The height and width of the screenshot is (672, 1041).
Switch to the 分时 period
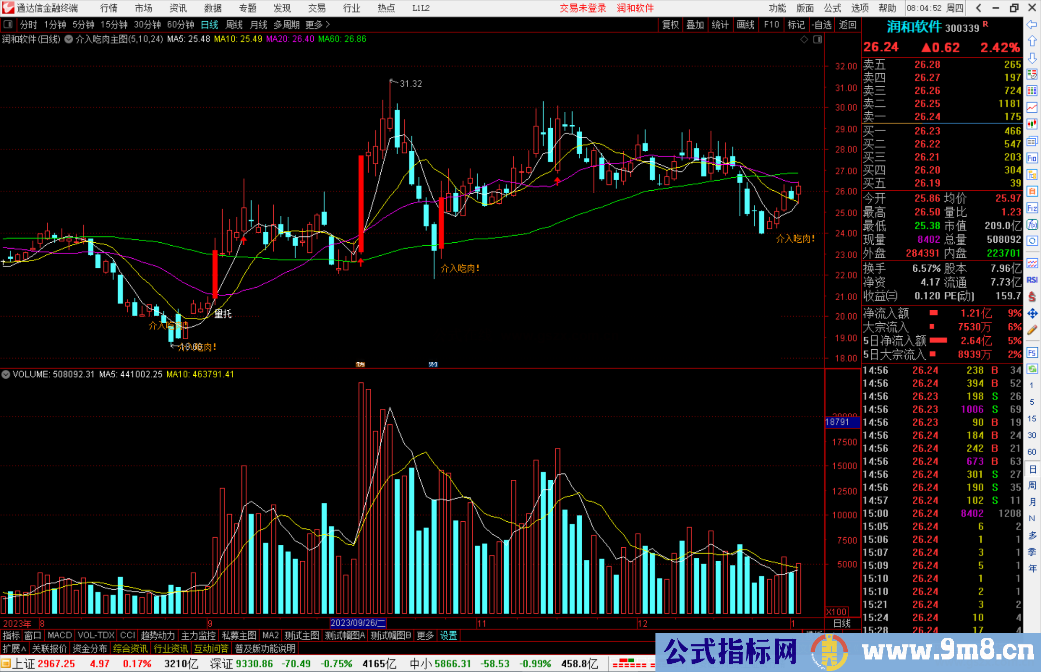click(x=28, y=25)
